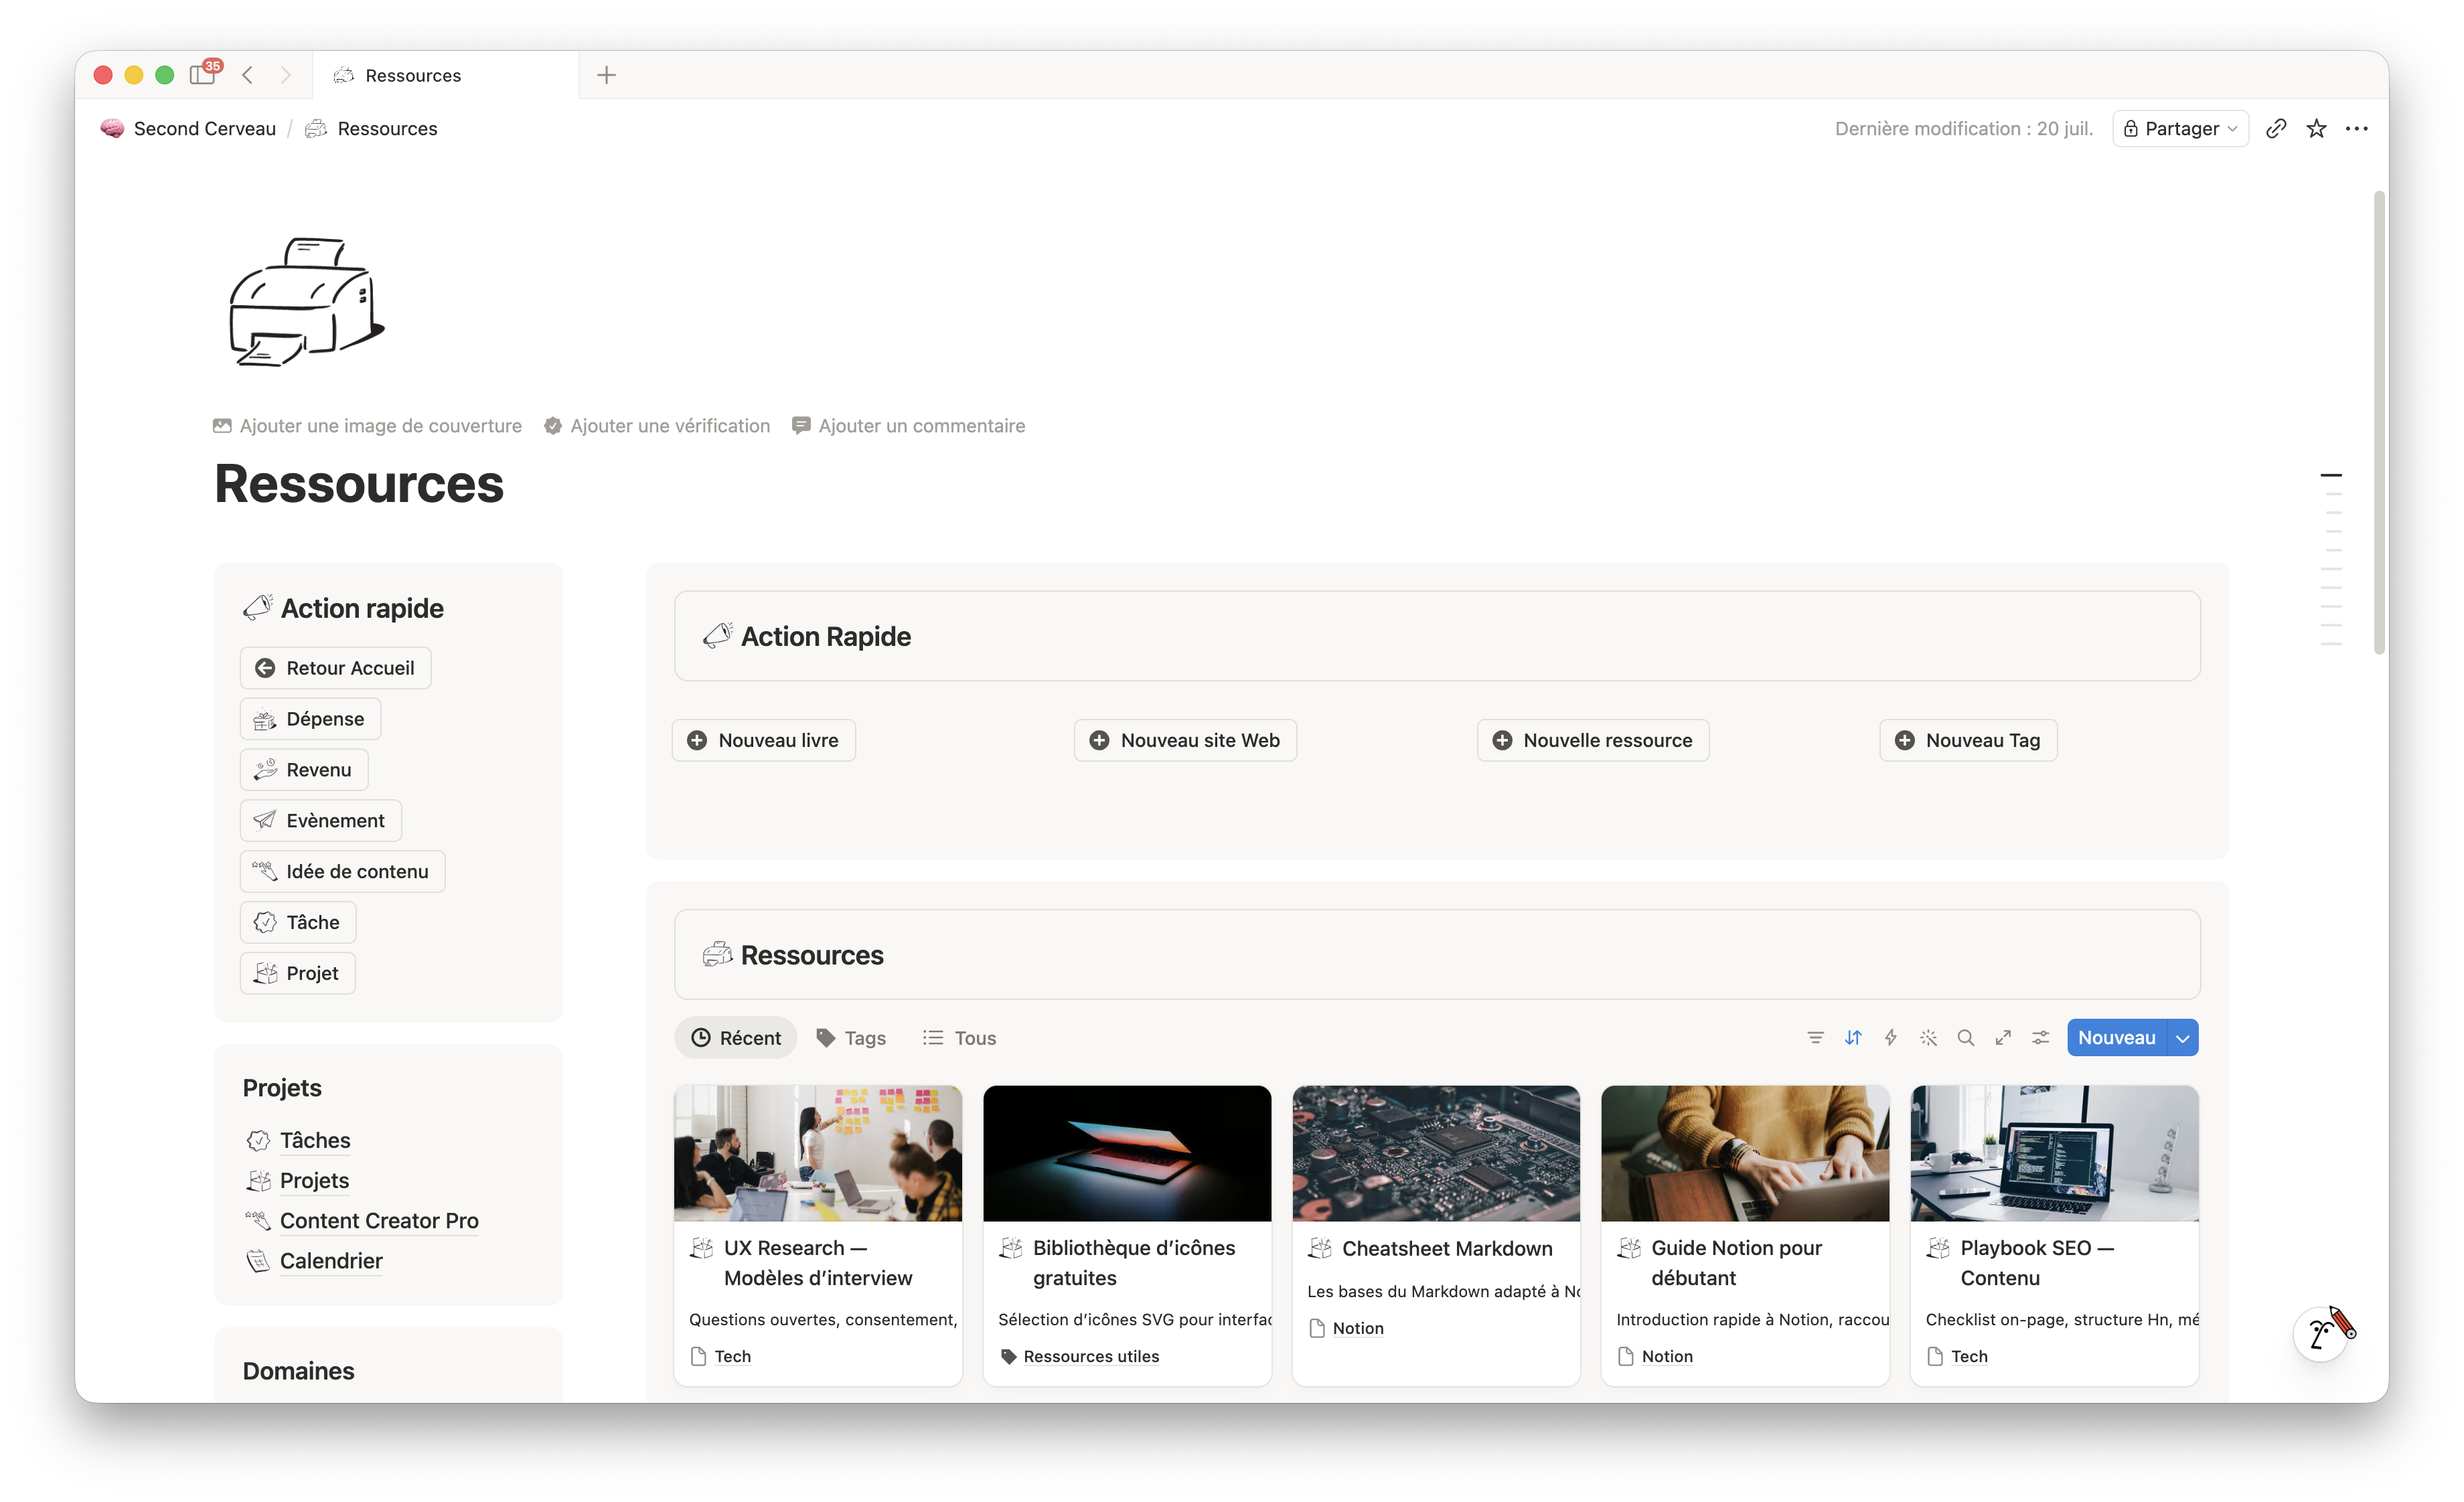The height and width of the screenshot is (1502, 2464).
Task: Click the Revenu quick action button
Action: [x=304, y=770]
